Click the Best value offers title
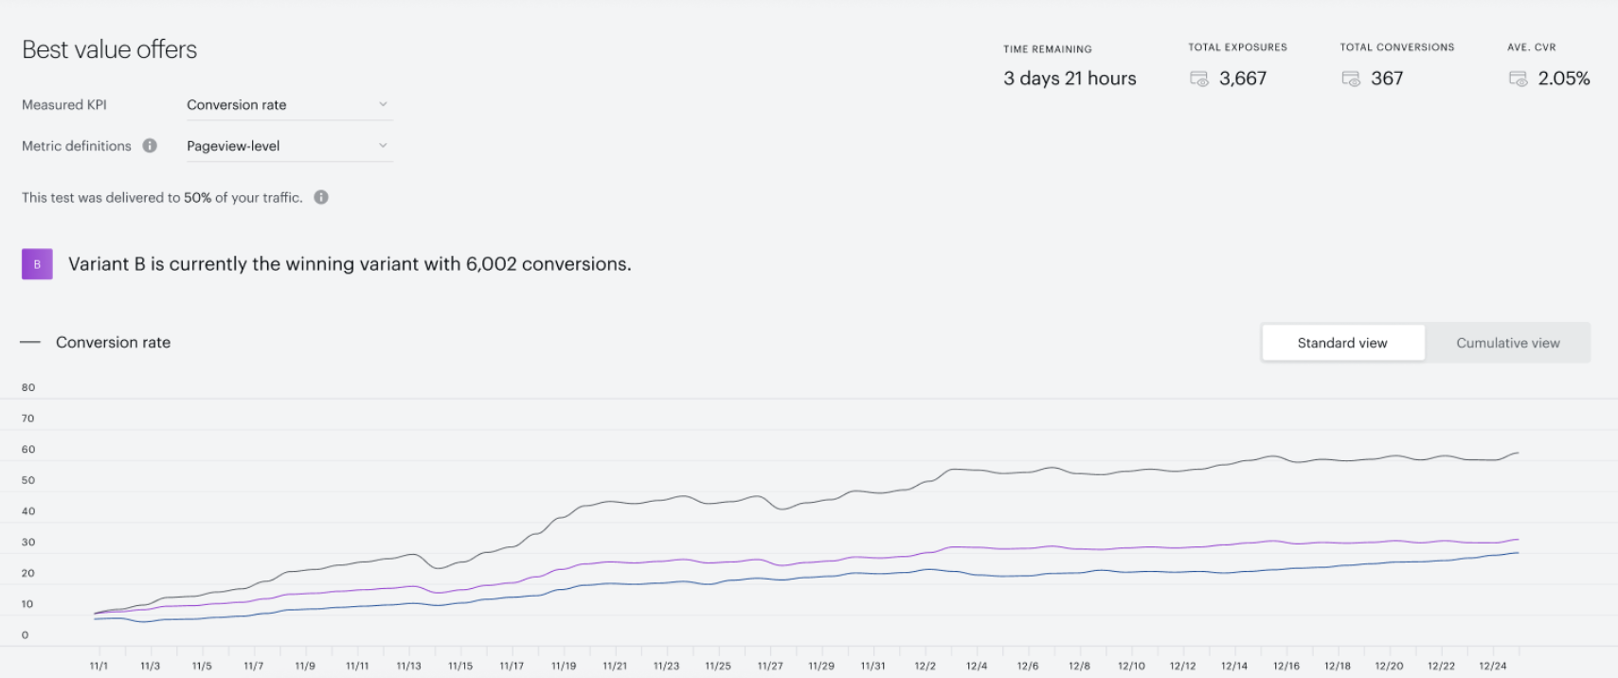Image resolution: width=1618 pixels, height=678 pixels. coord(110,49)
